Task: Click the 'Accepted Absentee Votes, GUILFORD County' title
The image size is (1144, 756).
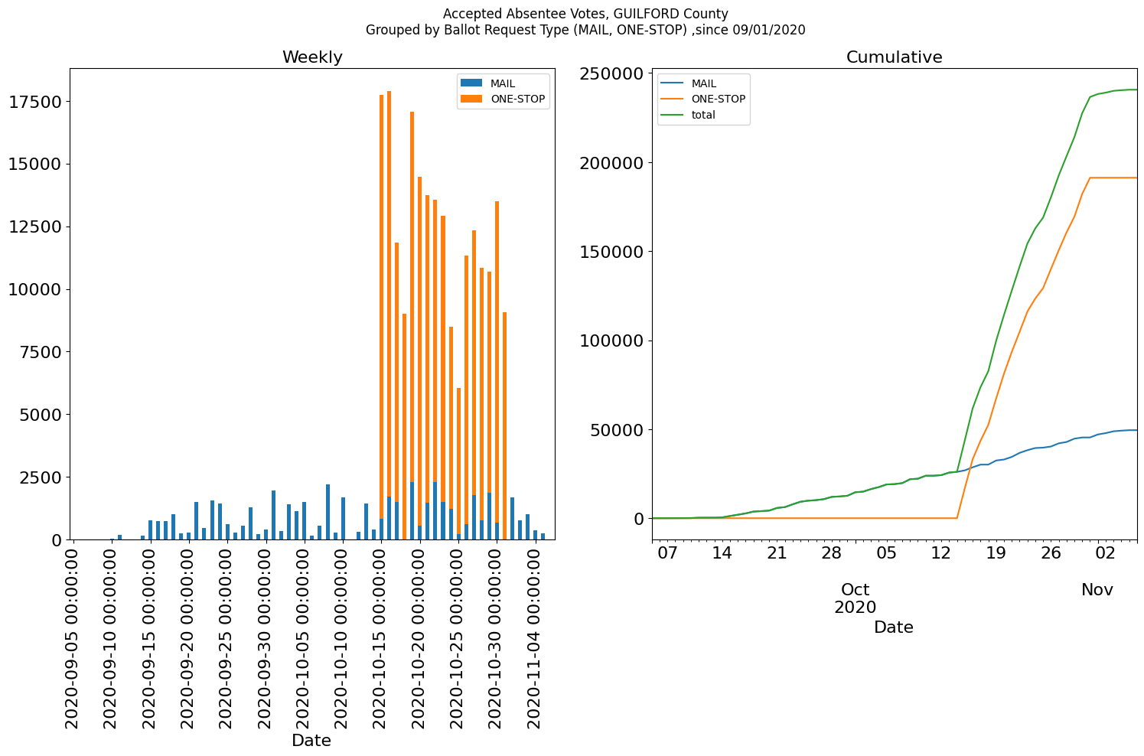Action: point(585,14)
